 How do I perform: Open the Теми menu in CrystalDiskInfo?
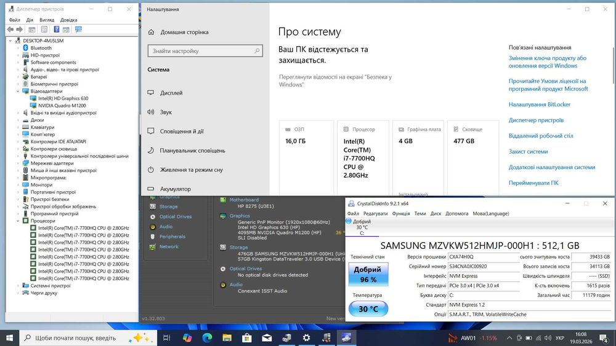pos(420,213)
